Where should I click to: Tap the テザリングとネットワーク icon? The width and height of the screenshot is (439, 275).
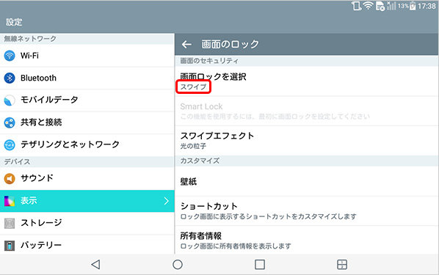10,144
